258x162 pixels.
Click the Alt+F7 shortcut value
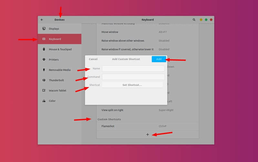162,32
